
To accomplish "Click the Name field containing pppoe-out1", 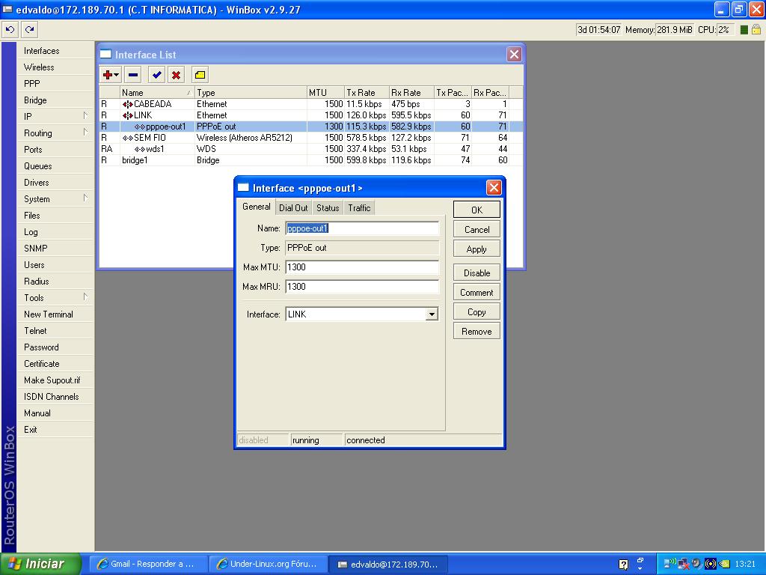I will pos(362,228).
